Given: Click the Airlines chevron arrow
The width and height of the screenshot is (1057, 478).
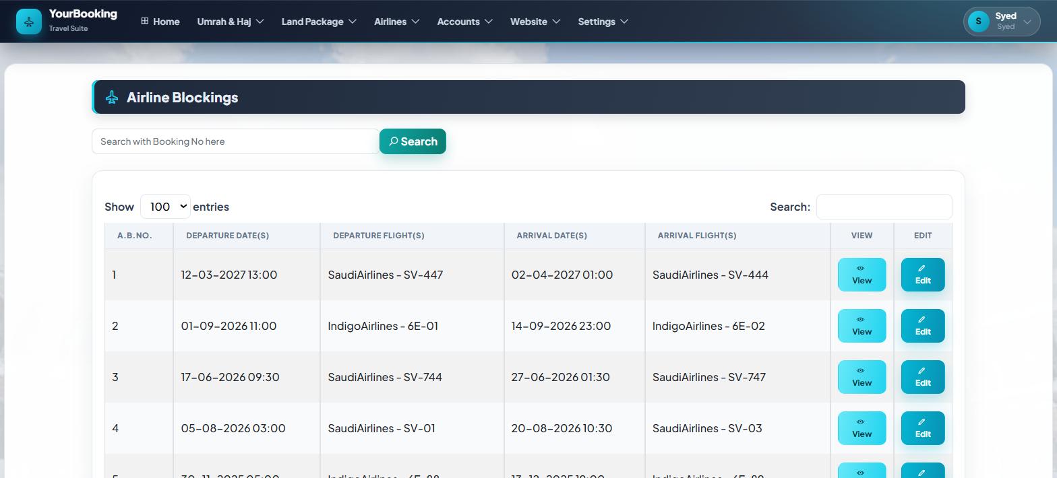Looking at the screenshot, I should point(415,22).
